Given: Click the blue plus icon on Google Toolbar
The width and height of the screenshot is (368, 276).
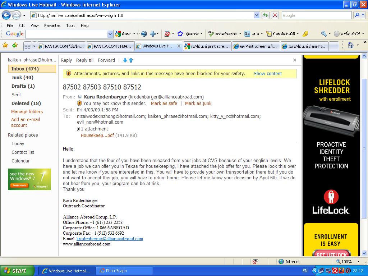Looking at the screenshot, I should [x=152, y=34].
